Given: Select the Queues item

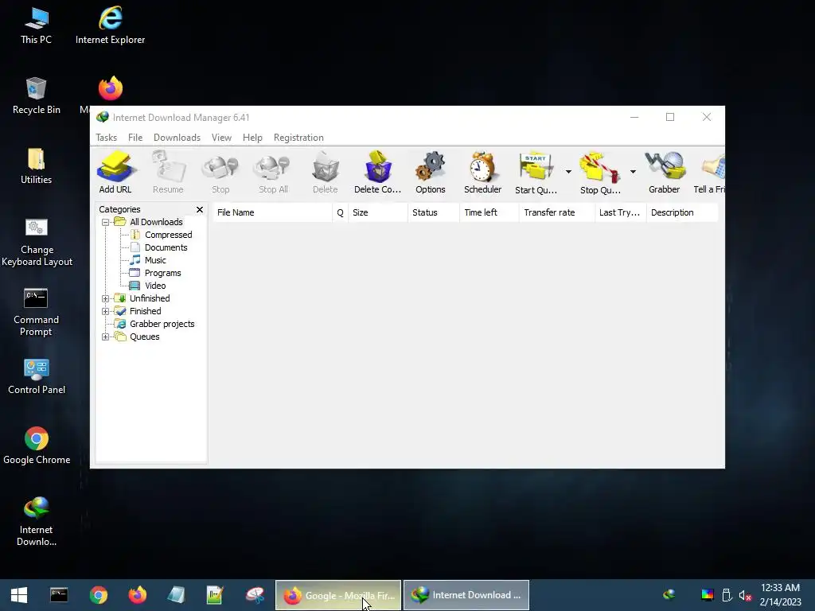Looking at the screenshot, I should coord(145,337).
